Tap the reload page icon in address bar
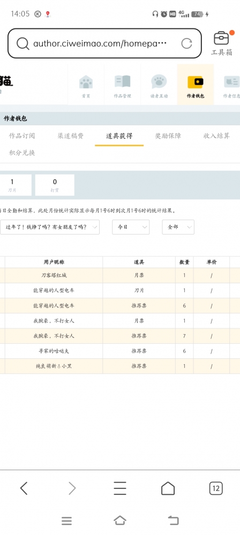This screenshot has width=240, height=535. [186, 43]
